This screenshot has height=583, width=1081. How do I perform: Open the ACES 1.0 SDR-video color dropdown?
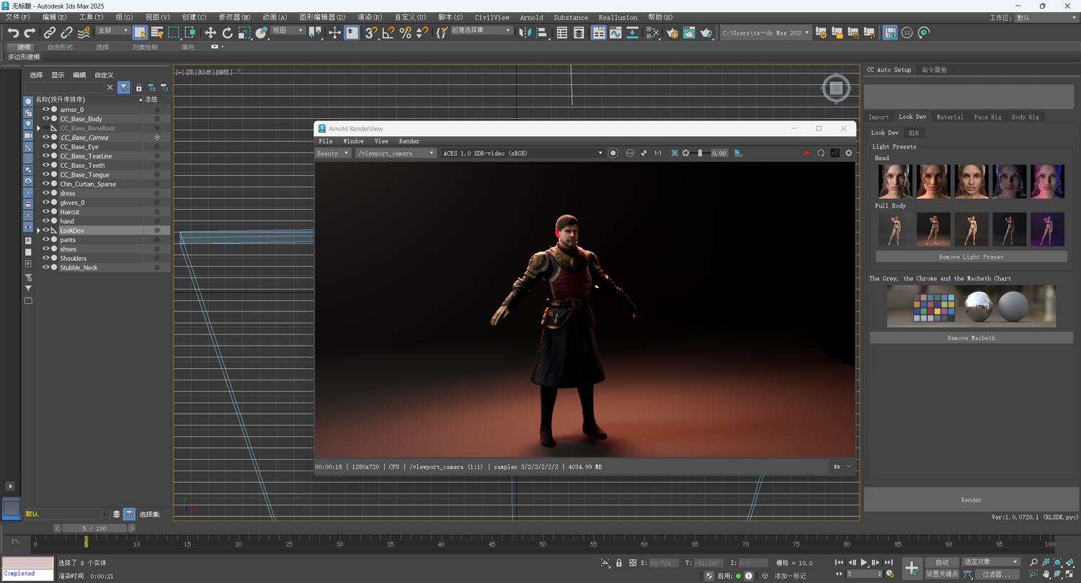point(522,153)
